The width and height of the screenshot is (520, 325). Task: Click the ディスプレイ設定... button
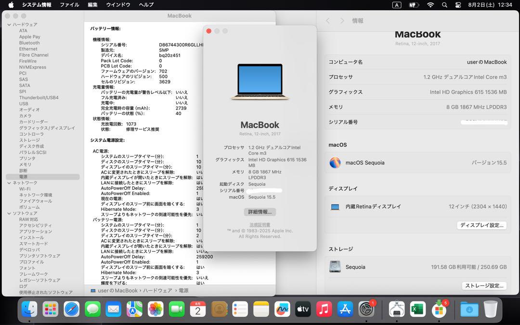(482, 225)
